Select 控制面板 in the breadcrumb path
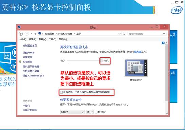 tap(50, 34)
